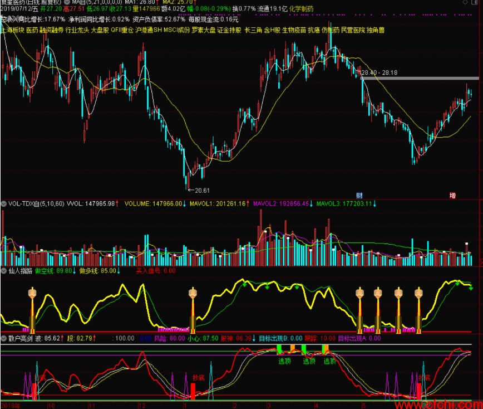Toggle the 仙人指路 indicator panel circle button
Image resolution: width=483 pixels, height=409 pixels.
click(x=4, y=271)
